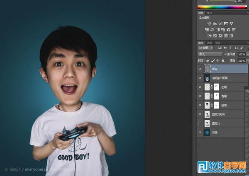Image resolution: width=249 pixels, height=176 pixels.
Task: Add a Selective Color adjustment (X icon)
Action: click(x=226, y=36)
